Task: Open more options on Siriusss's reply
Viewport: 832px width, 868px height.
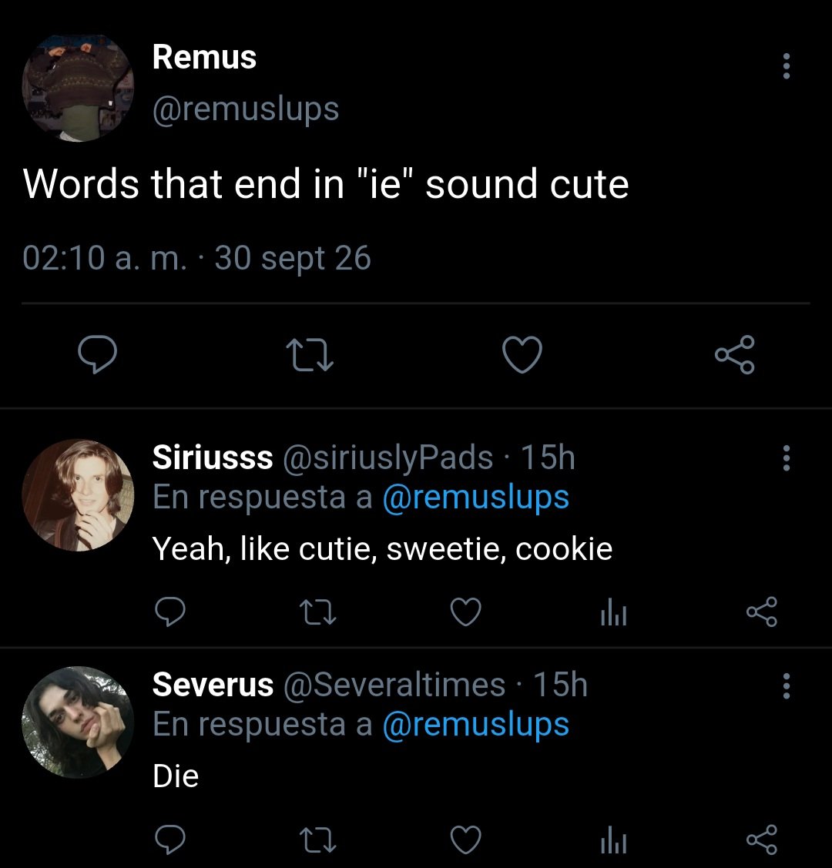Action: 786,457
